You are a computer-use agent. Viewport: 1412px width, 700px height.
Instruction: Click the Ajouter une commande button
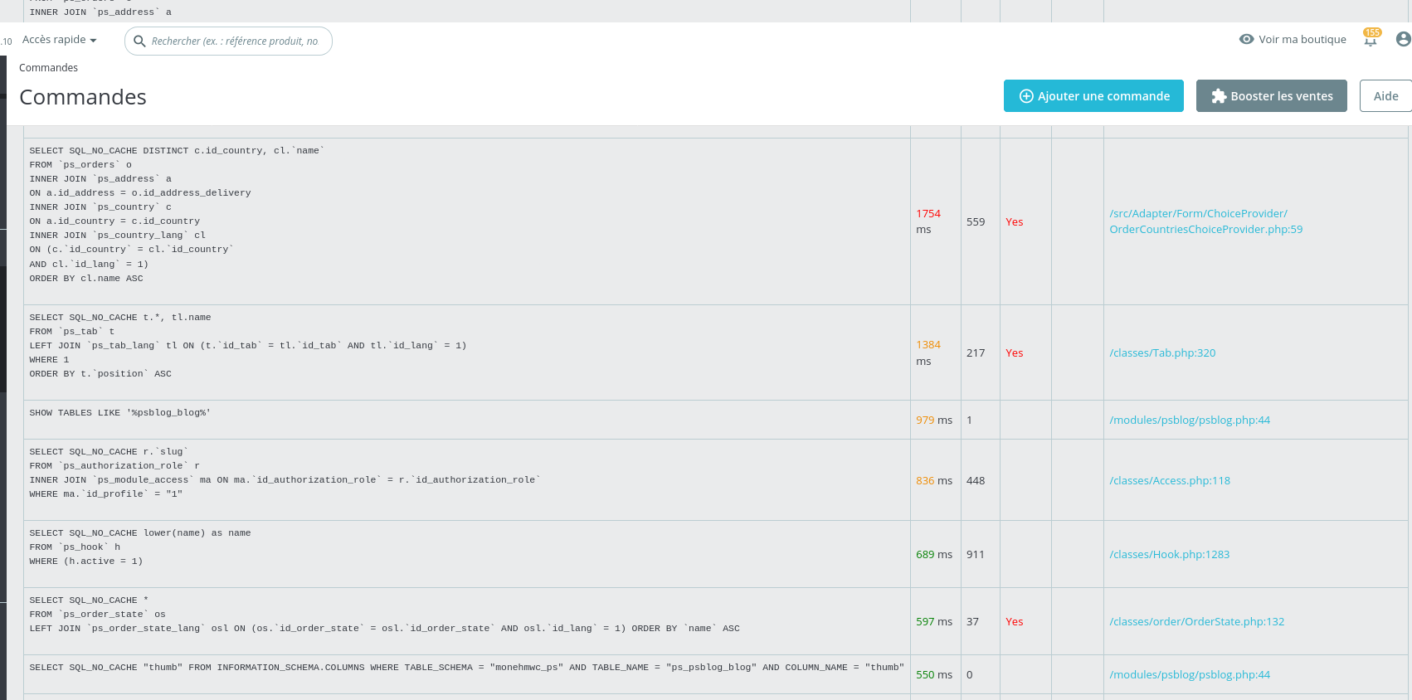pos(1093,96)
